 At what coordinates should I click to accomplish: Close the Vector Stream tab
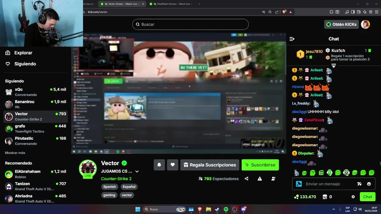coord(143,4)
